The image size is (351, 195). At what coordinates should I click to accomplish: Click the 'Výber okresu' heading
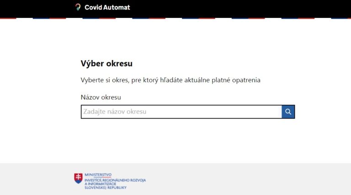click(106, 64)
